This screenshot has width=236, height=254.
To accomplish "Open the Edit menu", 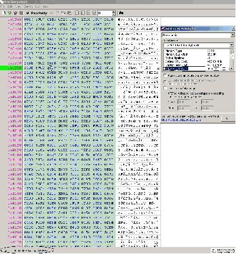I will pos(9,6).
